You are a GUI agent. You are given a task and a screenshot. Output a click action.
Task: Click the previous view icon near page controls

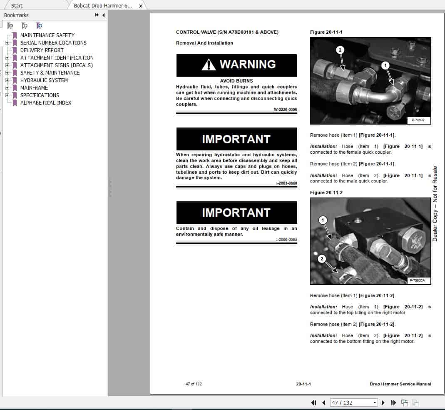(x=404, y=402)
